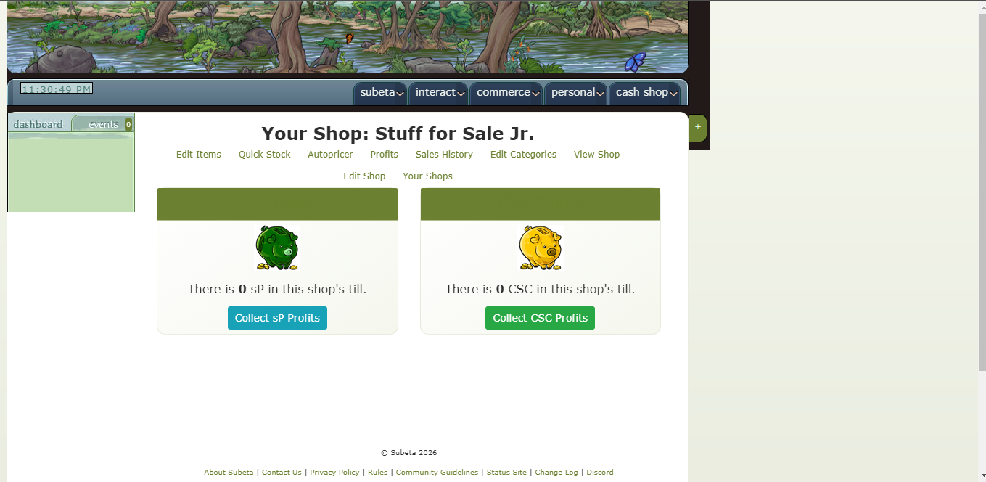The width and height of the screenshot is (986, 482).
Task: Click the clock time display
Action: pyautogui.click(x=57, y=89)
